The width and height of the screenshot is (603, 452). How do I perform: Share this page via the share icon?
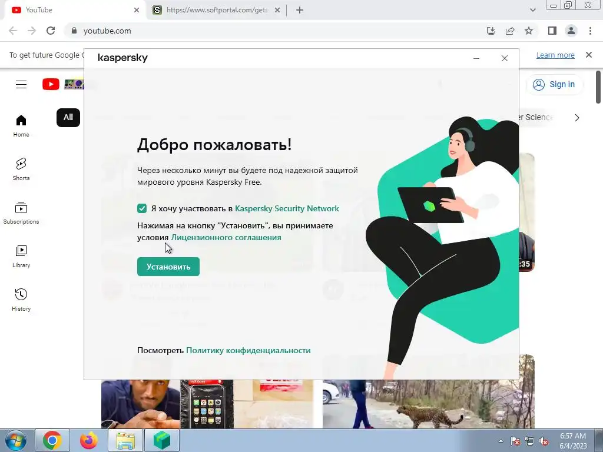tap(510, 31)
